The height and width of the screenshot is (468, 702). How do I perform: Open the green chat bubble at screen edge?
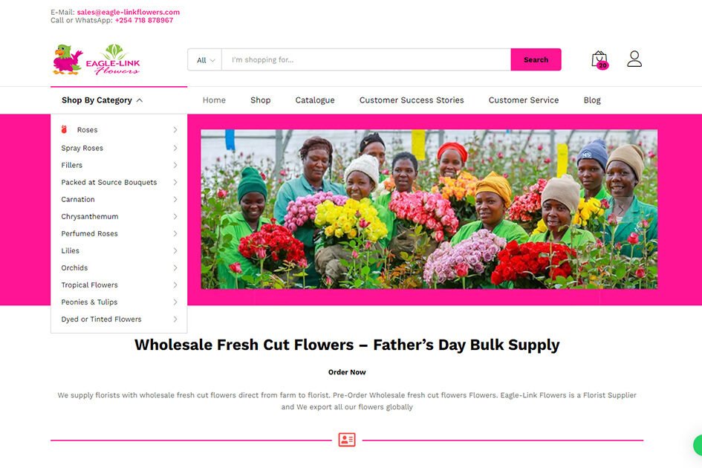(698, 445)
